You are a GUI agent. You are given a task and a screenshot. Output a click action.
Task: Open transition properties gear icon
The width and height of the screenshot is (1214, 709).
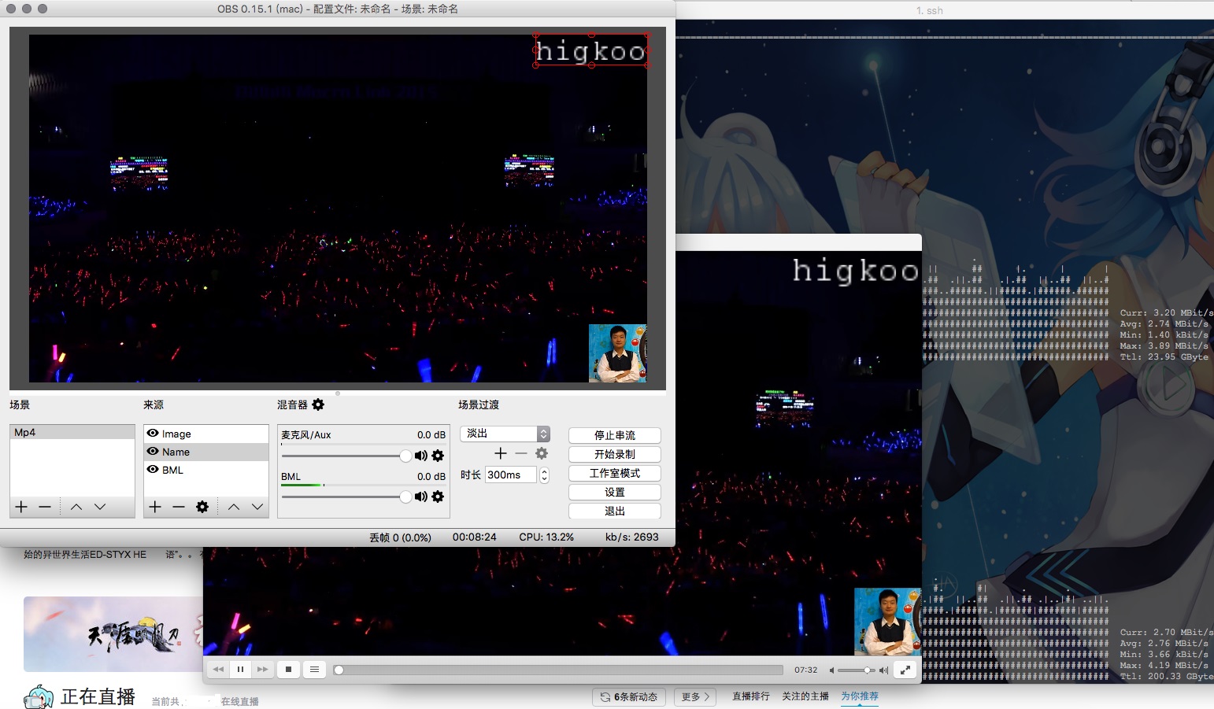click(x=542, y=453)
